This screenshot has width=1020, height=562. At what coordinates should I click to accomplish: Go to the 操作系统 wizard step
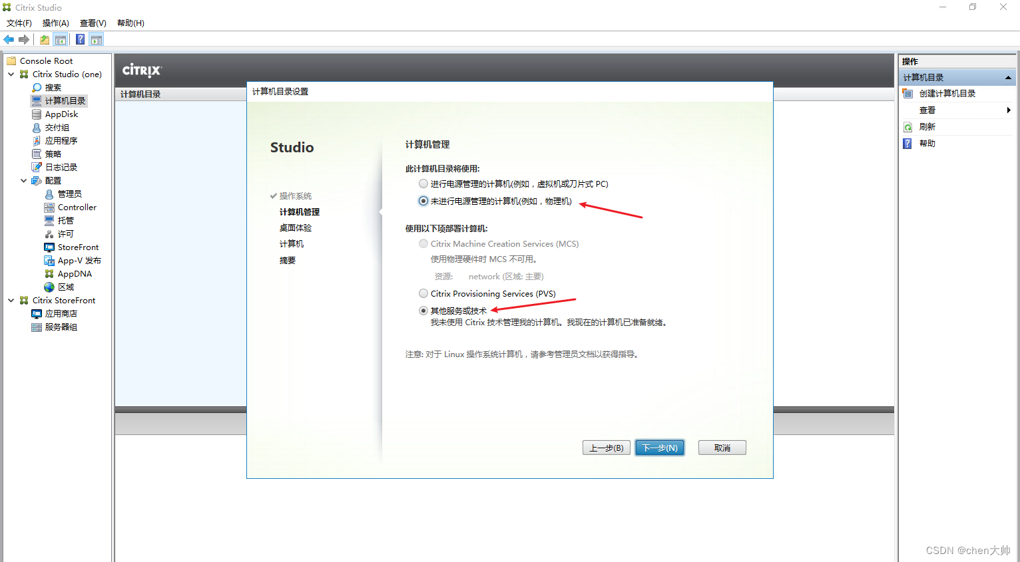[295, 196]
